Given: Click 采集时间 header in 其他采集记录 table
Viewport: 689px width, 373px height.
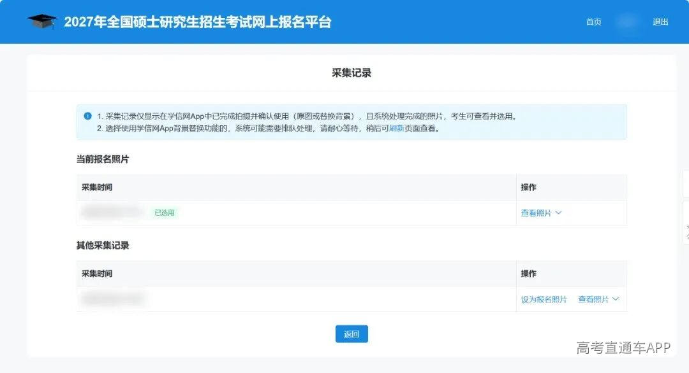Looking at the screenshot, I should point(97,274).
